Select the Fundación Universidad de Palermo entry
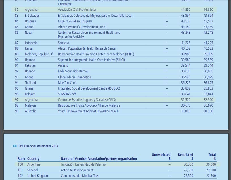Viewport: 231px width, 180px height. (83, 164)
